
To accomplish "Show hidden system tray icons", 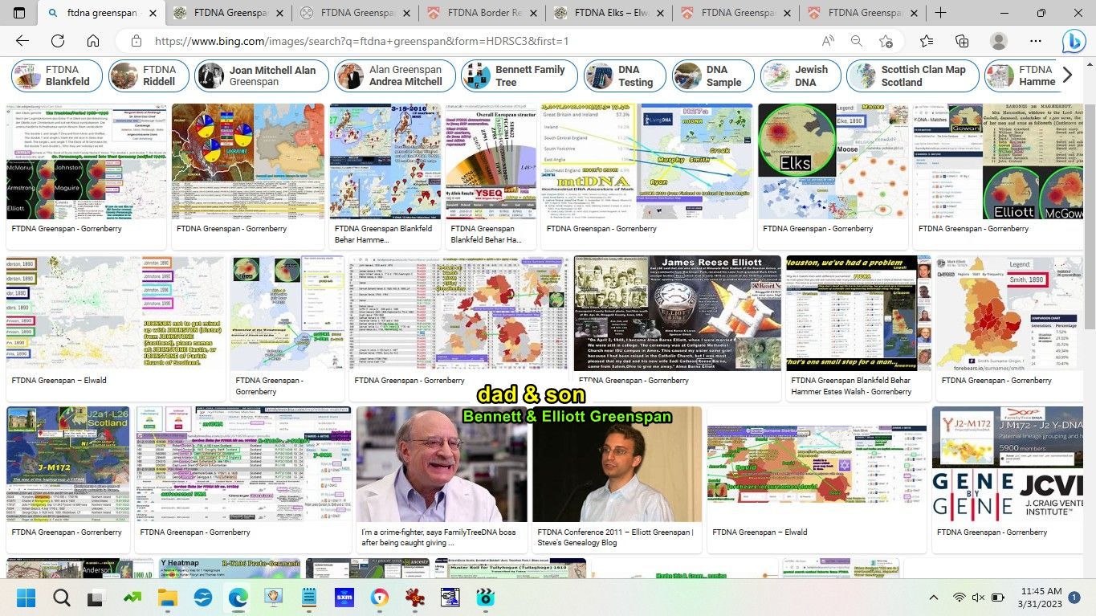I will click(x=933, y=598).
